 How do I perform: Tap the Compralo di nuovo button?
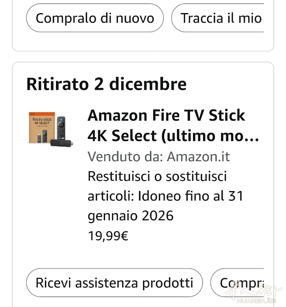tap(95, 18)
